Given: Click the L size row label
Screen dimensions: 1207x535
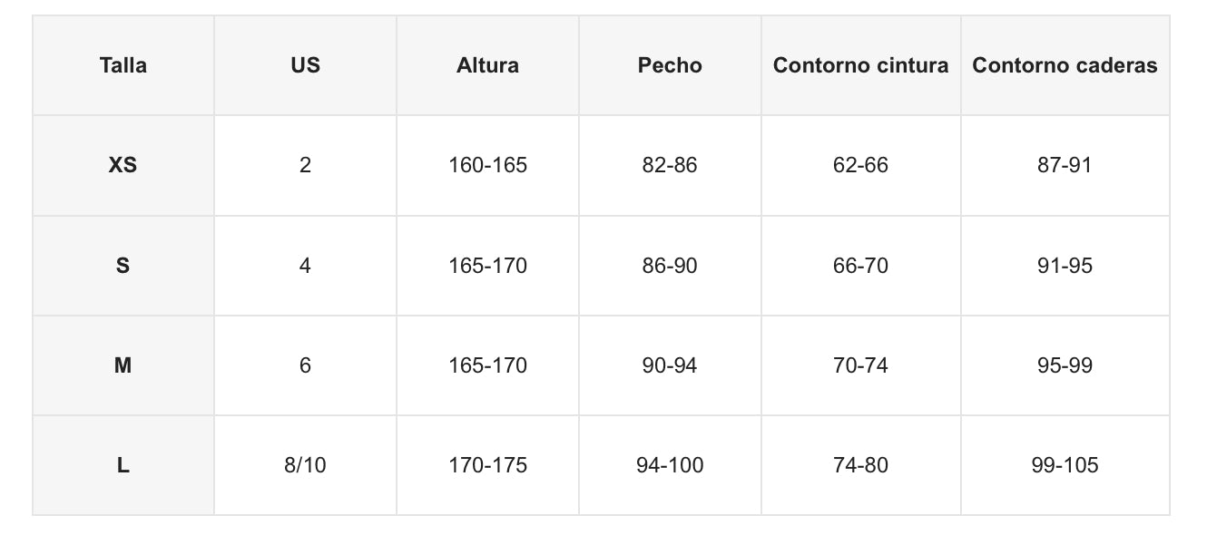Looking at the screenshot, I should (123, 465).
